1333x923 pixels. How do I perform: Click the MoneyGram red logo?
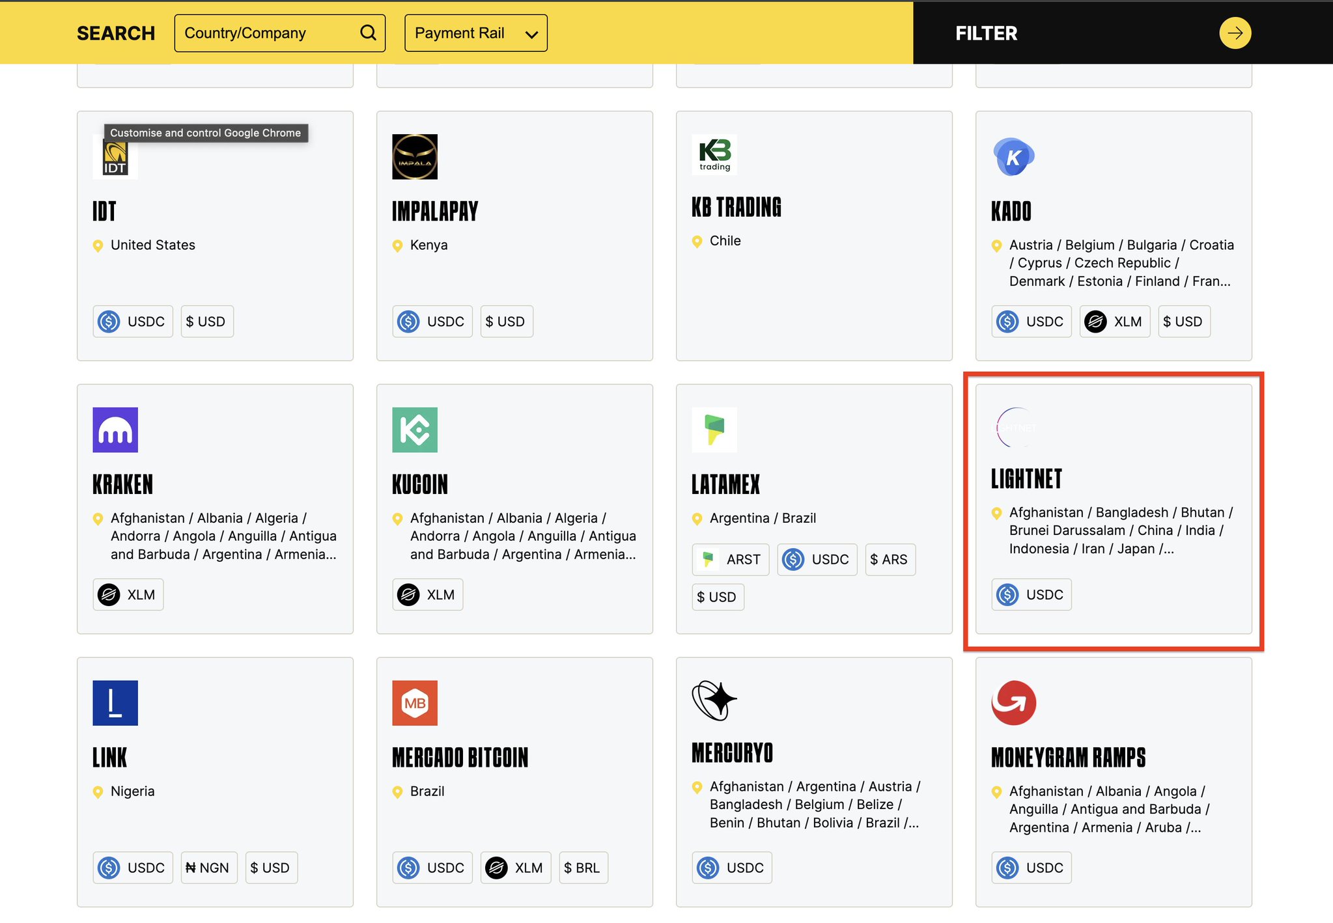click(x=1013, y=703)
